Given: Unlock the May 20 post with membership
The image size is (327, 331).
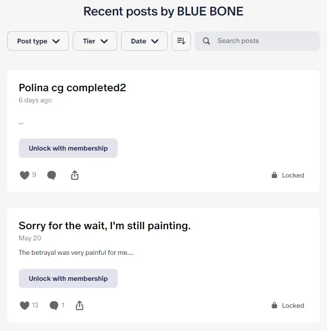Looking at the screenshot, I should [x=68, y=278].
